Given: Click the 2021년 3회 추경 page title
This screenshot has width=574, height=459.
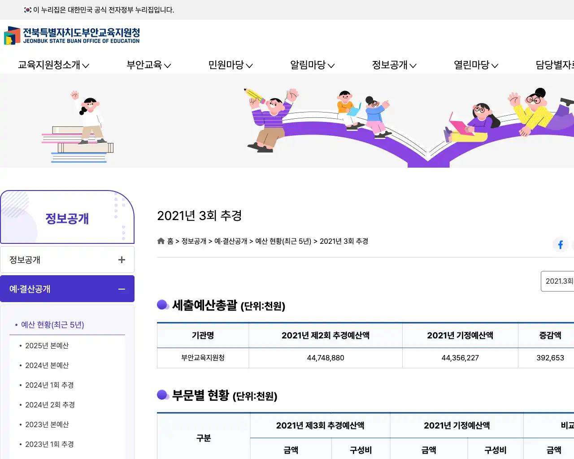Looking at the screenshot, I should click(199, 216).
